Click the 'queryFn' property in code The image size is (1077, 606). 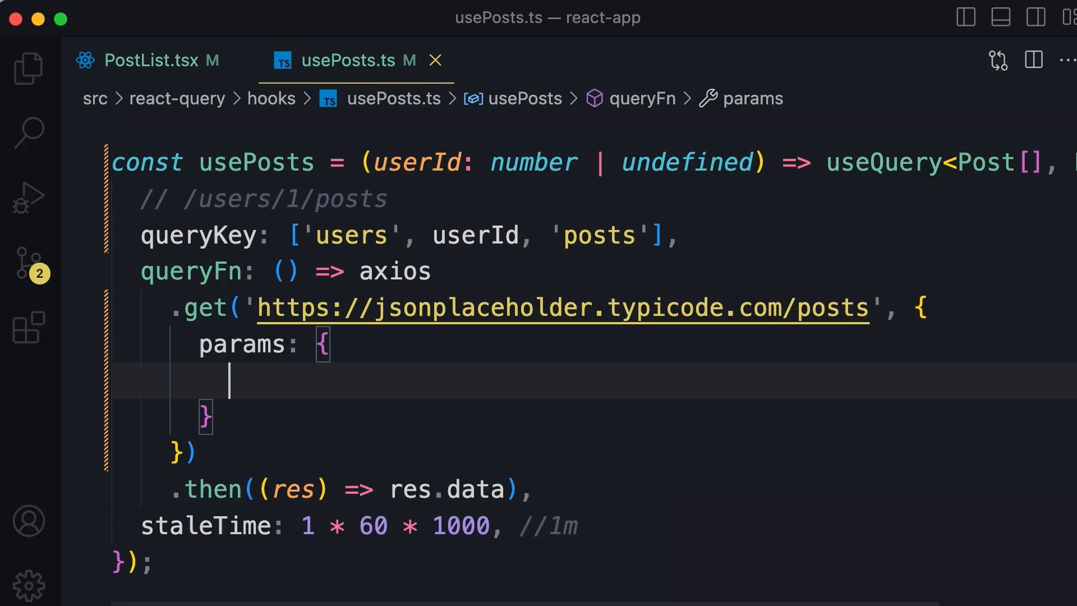click(x=191, y=272)
